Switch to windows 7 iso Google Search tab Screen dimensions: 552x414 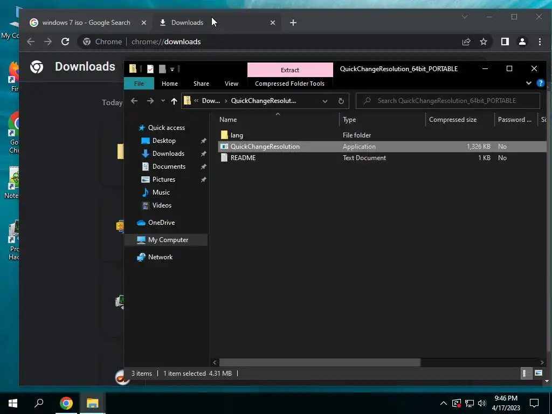[x=86, y=23]
